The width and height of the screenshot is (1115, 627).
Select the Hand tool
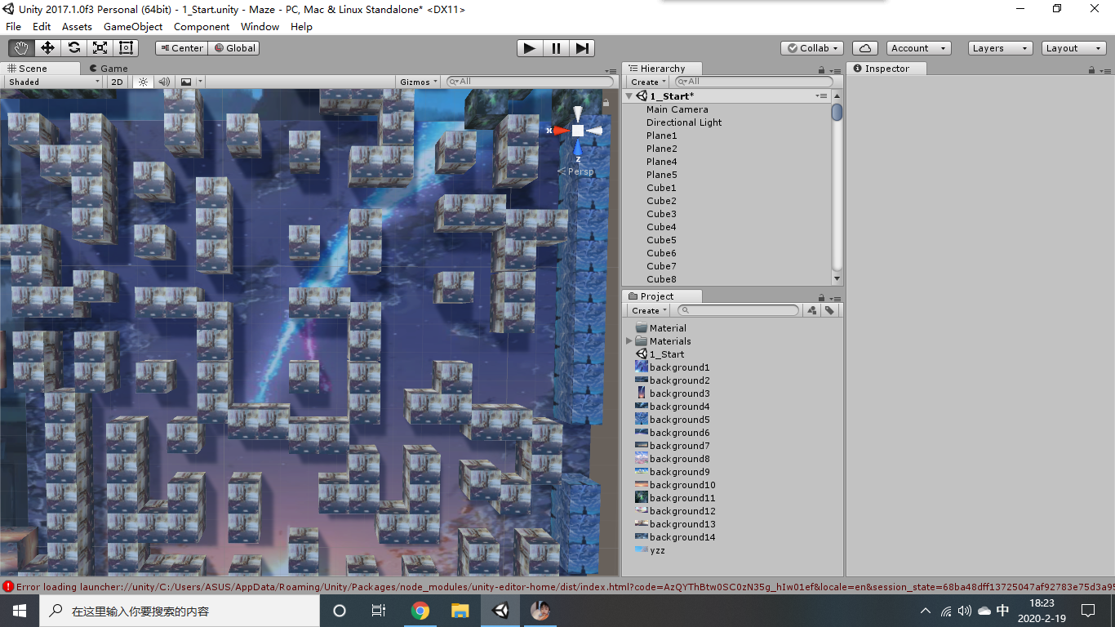point(21,47)
